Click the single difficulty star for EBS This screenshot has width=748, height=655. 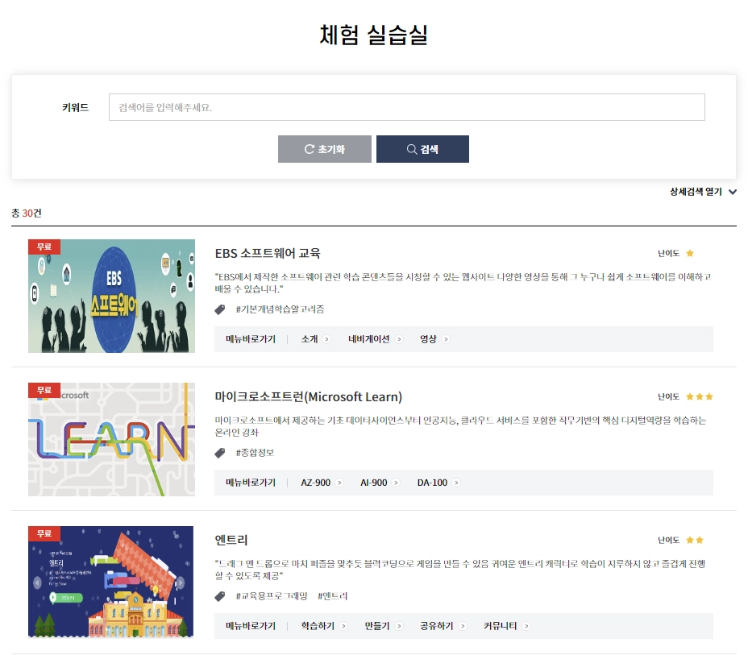point(690,253)
